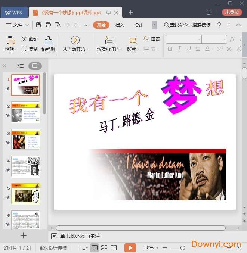Click the Undo arrow
This screenshot has height=253, width=247.
tap(67, 25)
